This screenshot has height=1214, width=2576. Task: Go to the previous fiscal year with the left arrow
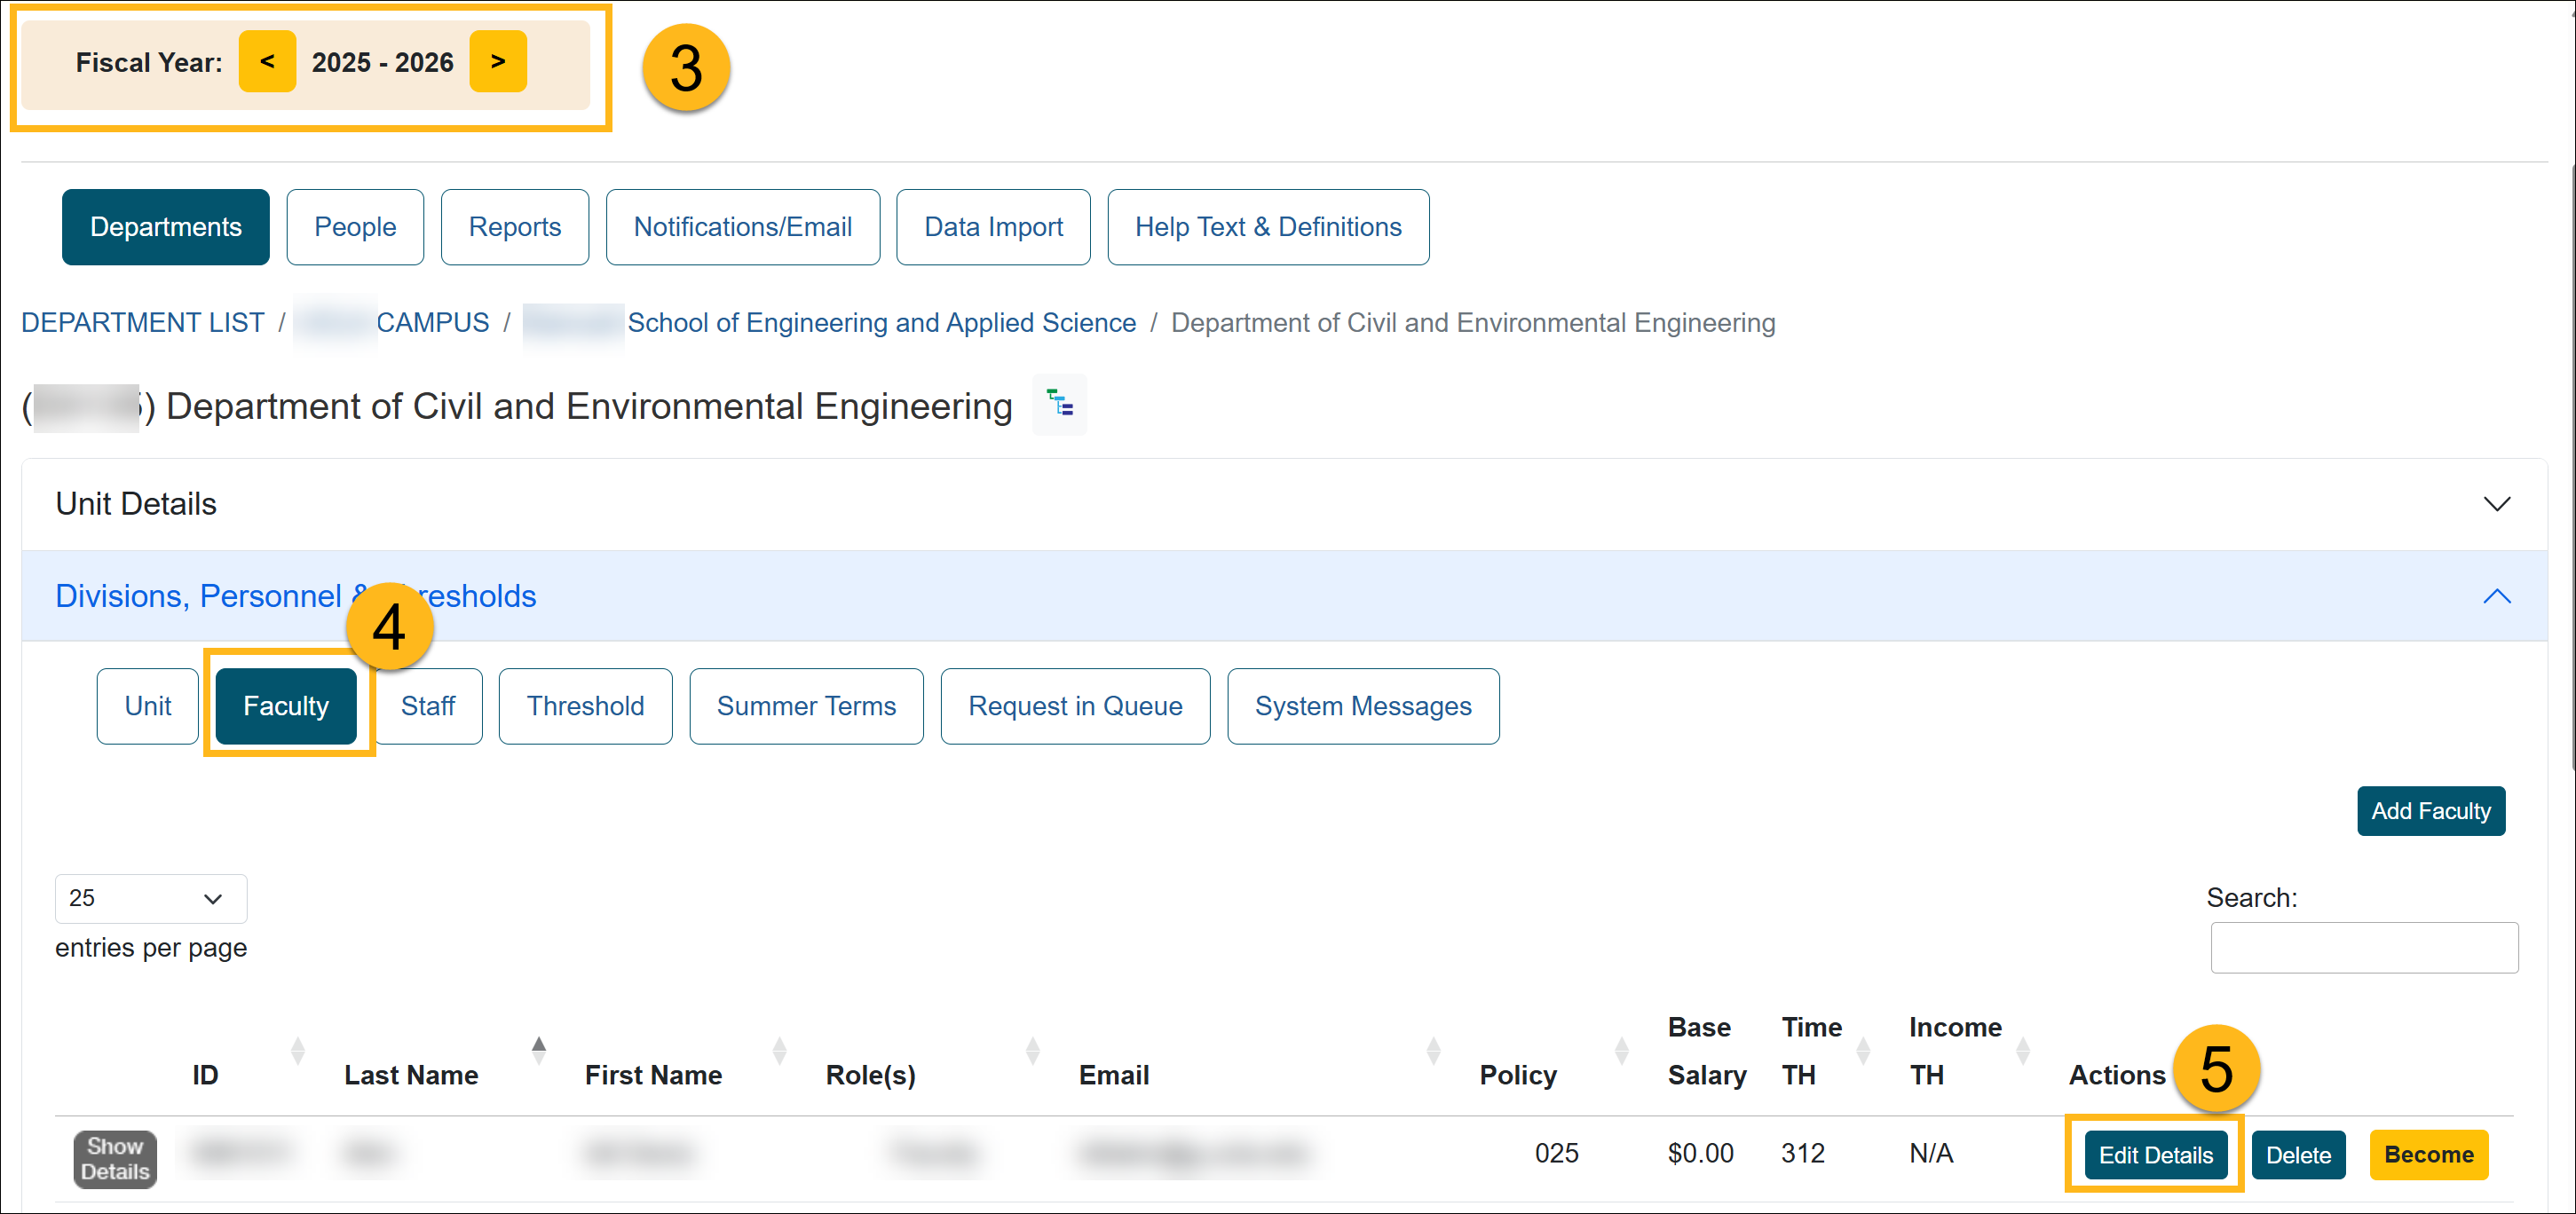[267, 61]
